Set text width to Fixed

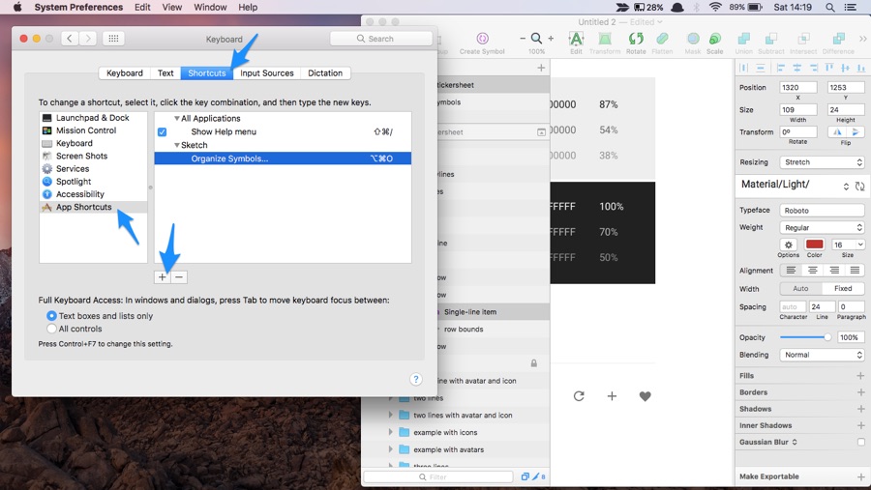[x=843, y=289]
